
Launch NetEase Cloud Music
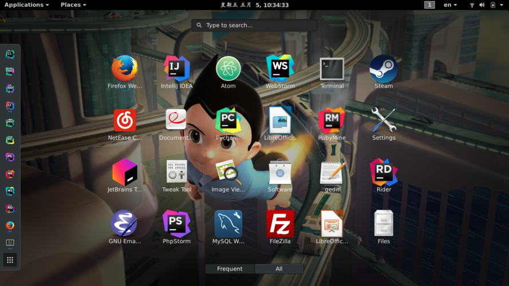(x=125, y=120)
